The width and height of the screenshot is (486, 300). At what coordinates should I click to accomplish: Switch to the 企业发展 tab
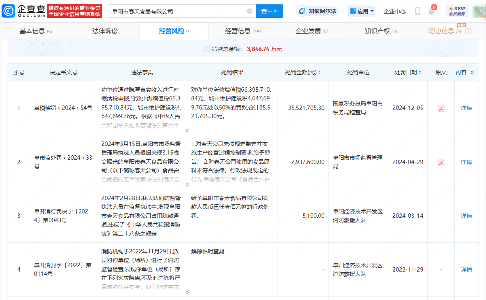(x=312, y=31)
